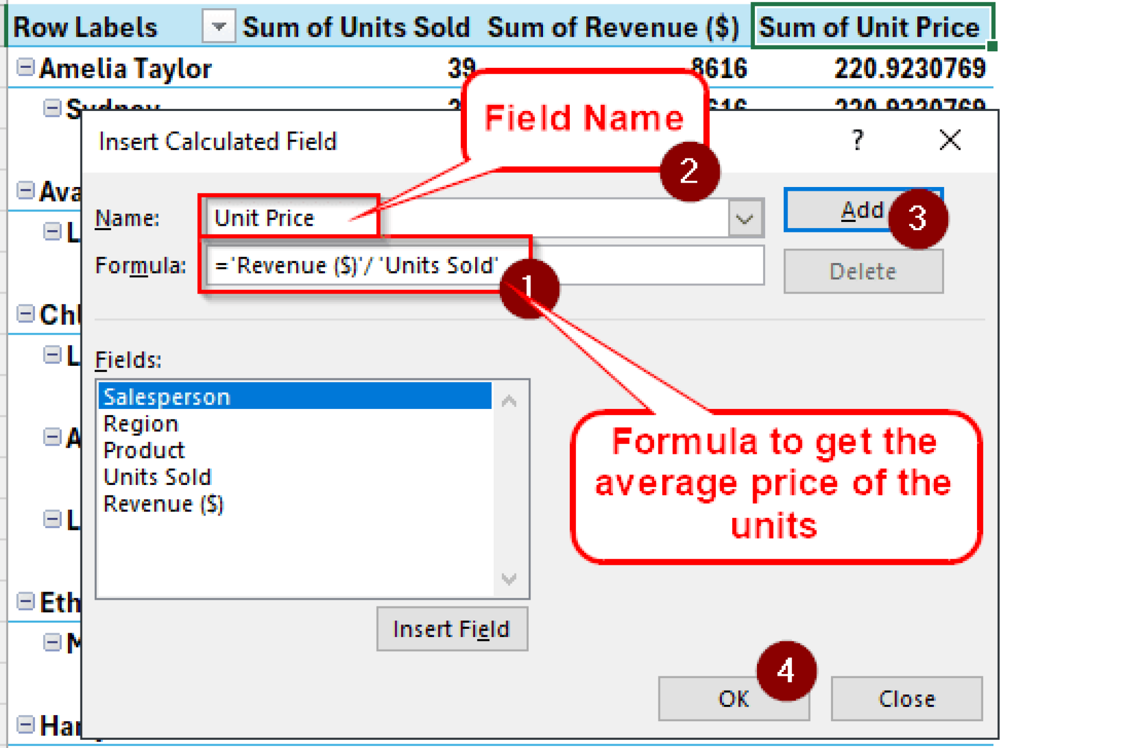
Task: Click the Close button
Action: tap(906, 698)
